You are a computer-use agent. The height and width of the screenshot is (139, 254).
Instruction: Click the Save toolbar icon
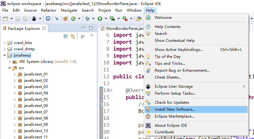pyautogui.click(x=18, y=19)
